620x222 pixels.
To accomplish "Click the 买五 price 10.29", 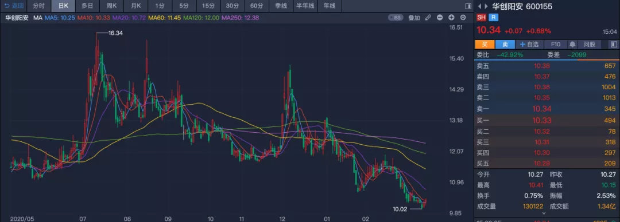I will pyautogui.click(x=542, y=163).
